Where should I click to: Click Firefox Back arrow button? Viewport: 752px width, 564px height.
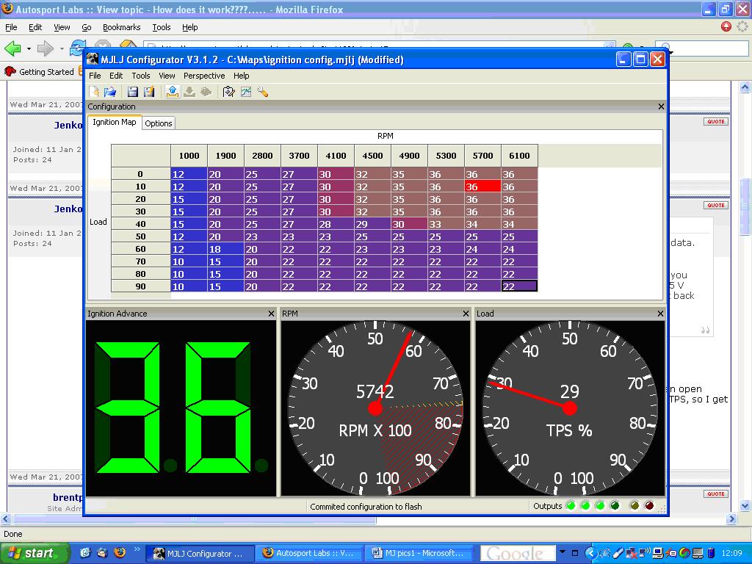point(12,48)
